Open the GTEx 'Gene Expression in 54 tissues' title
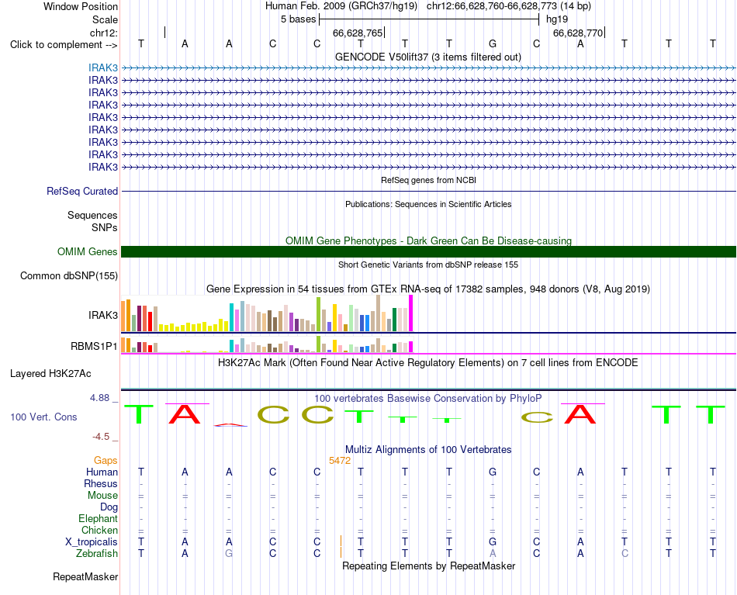This screenshot has width=737, height=595. [x=428, y=289]
